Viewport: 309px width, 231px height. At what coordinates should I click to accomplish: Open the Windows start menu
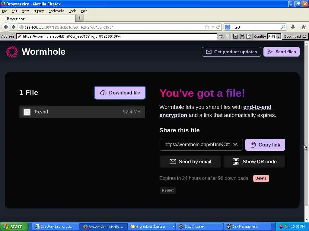click(14, 226)
